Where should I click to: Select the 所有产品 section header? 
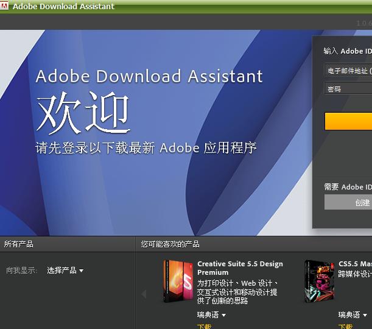[18, 244]
